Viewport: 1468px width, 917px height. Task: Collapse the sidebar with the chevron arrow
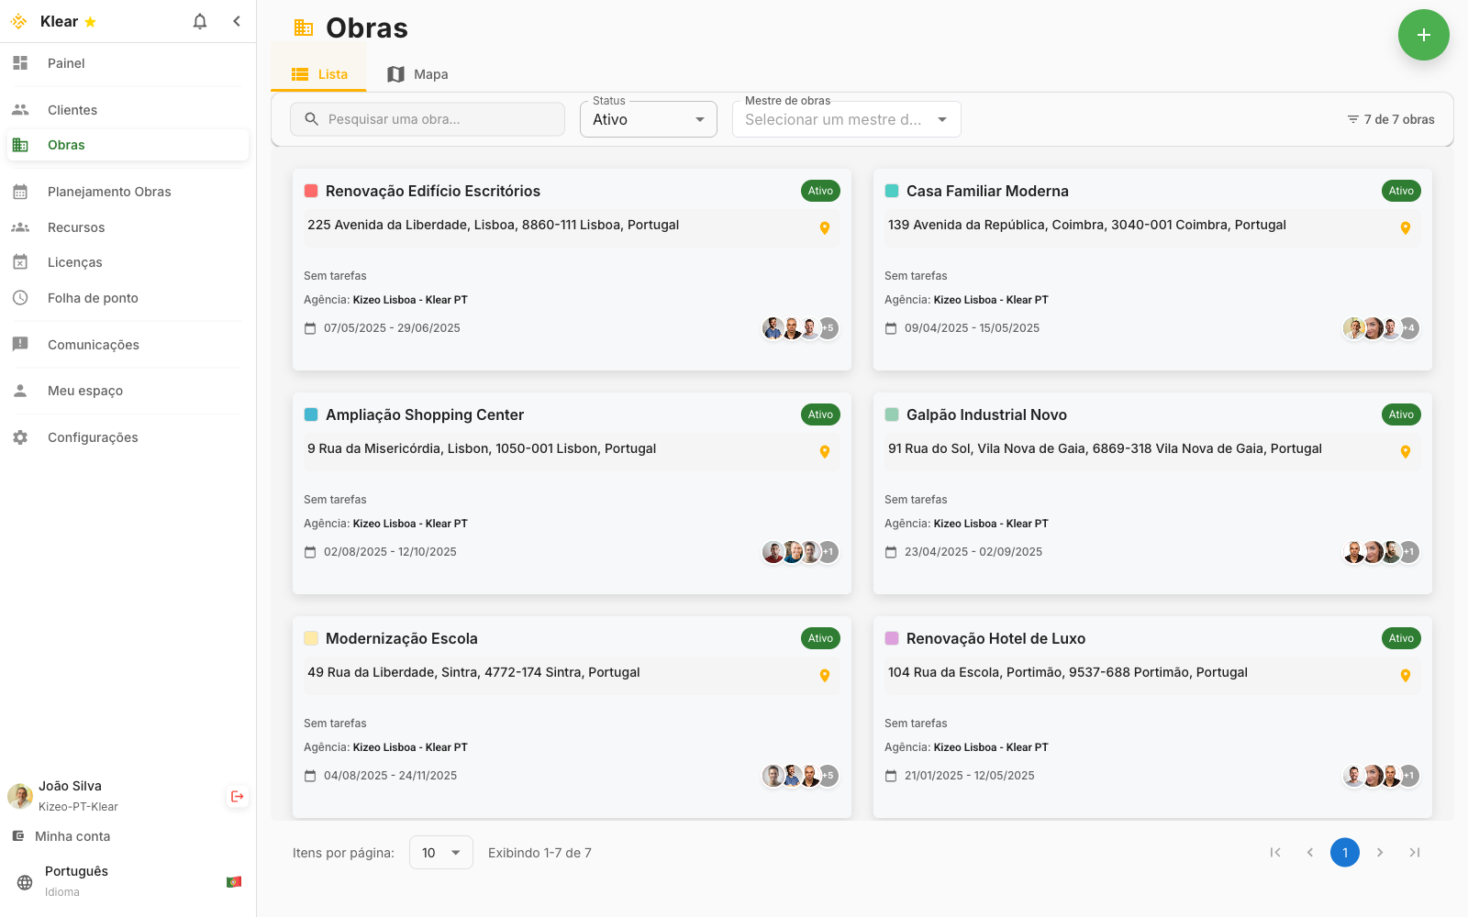tap(237, 20)
